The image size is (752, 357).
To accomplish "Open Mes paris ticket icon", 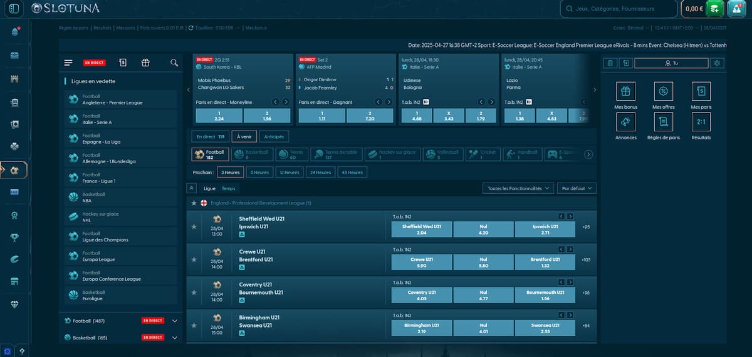I will coord(701,91).
